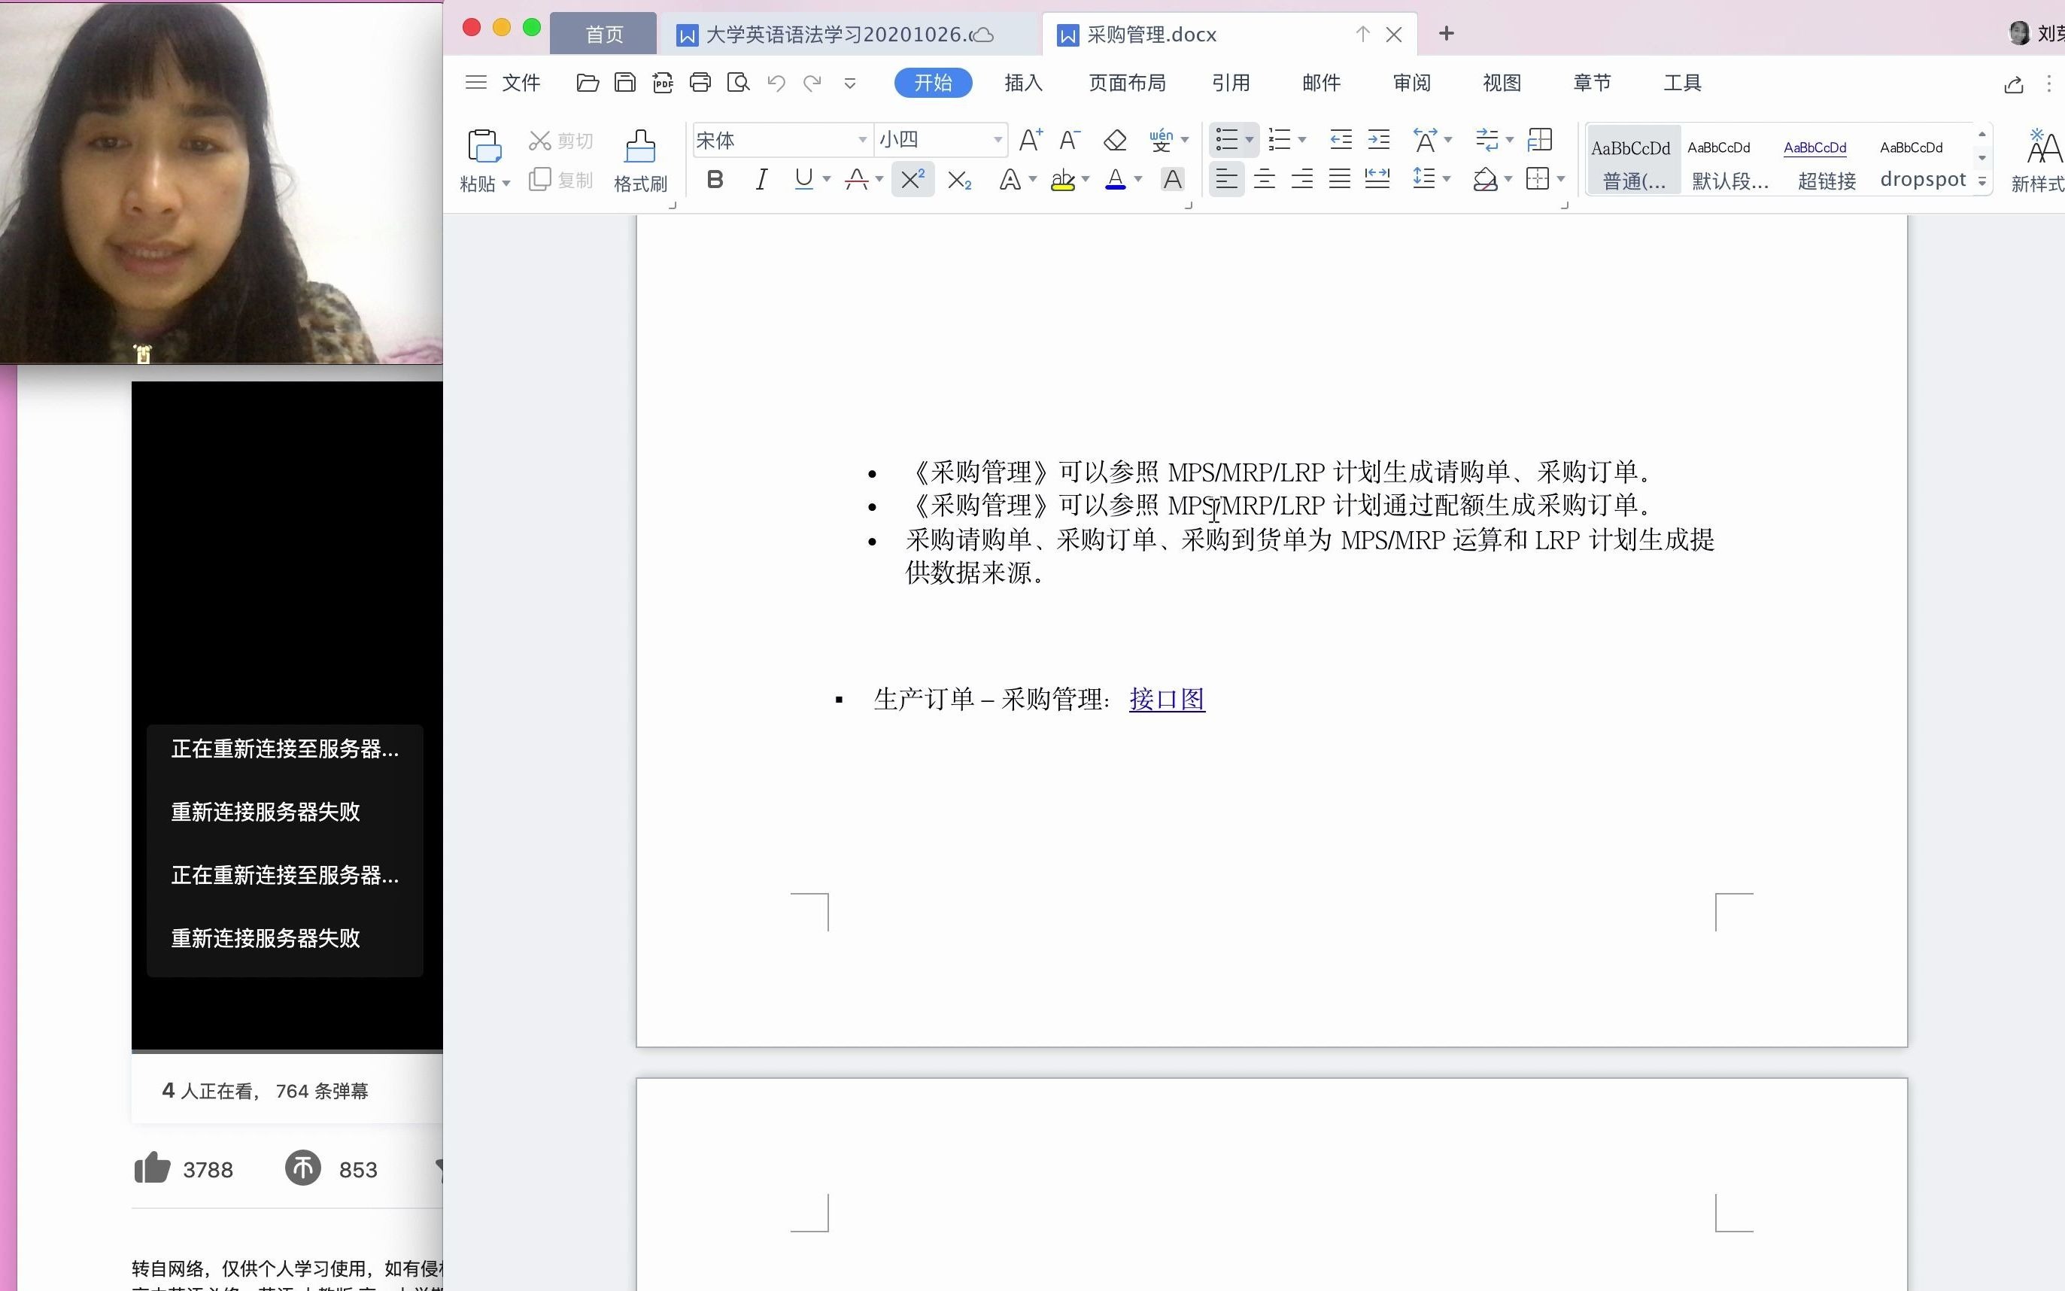This screenshot has width=2065, height=1291.
Task: Click the Superscript formatting icon
Action: point(911,180)
